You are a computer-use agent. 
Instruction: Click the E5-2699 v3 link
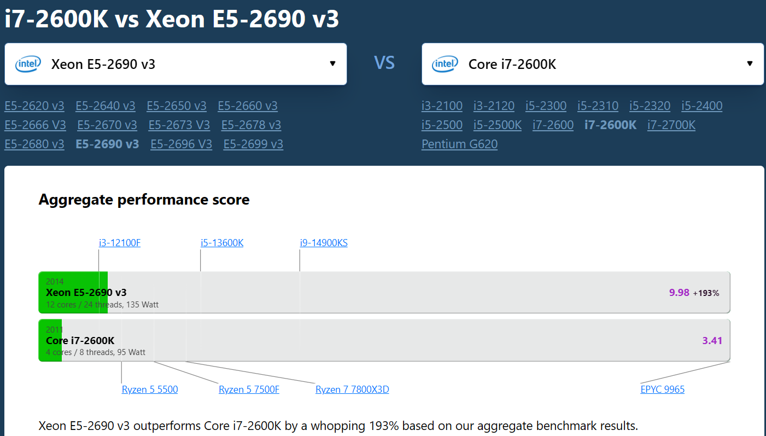click(254, 144)
